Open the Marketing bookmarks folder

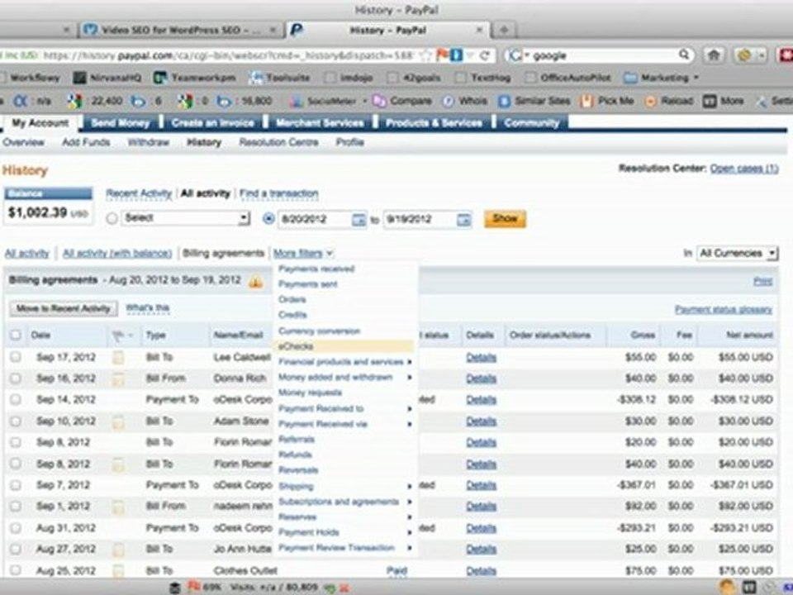pos(662,78)
